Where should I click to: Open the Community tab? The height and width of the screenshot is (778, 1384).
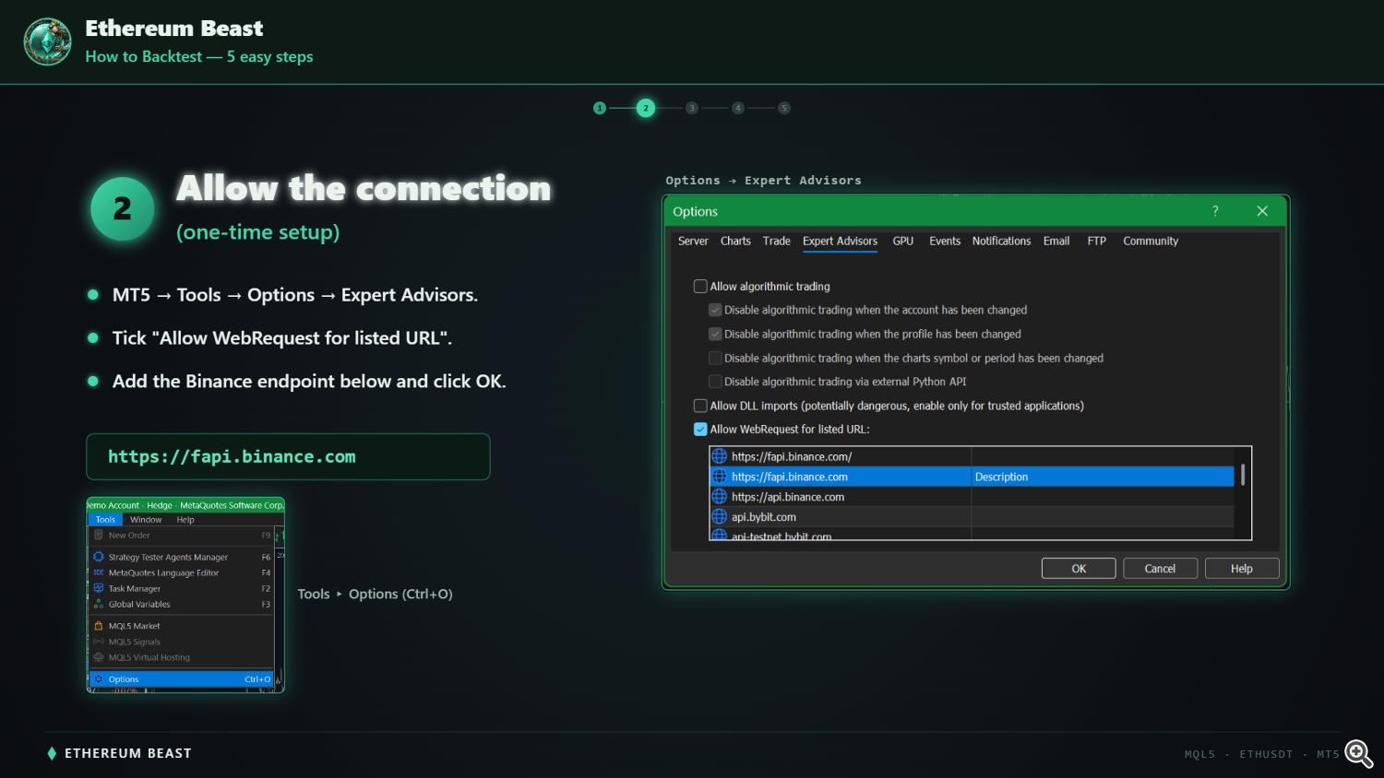(1151, 242)
